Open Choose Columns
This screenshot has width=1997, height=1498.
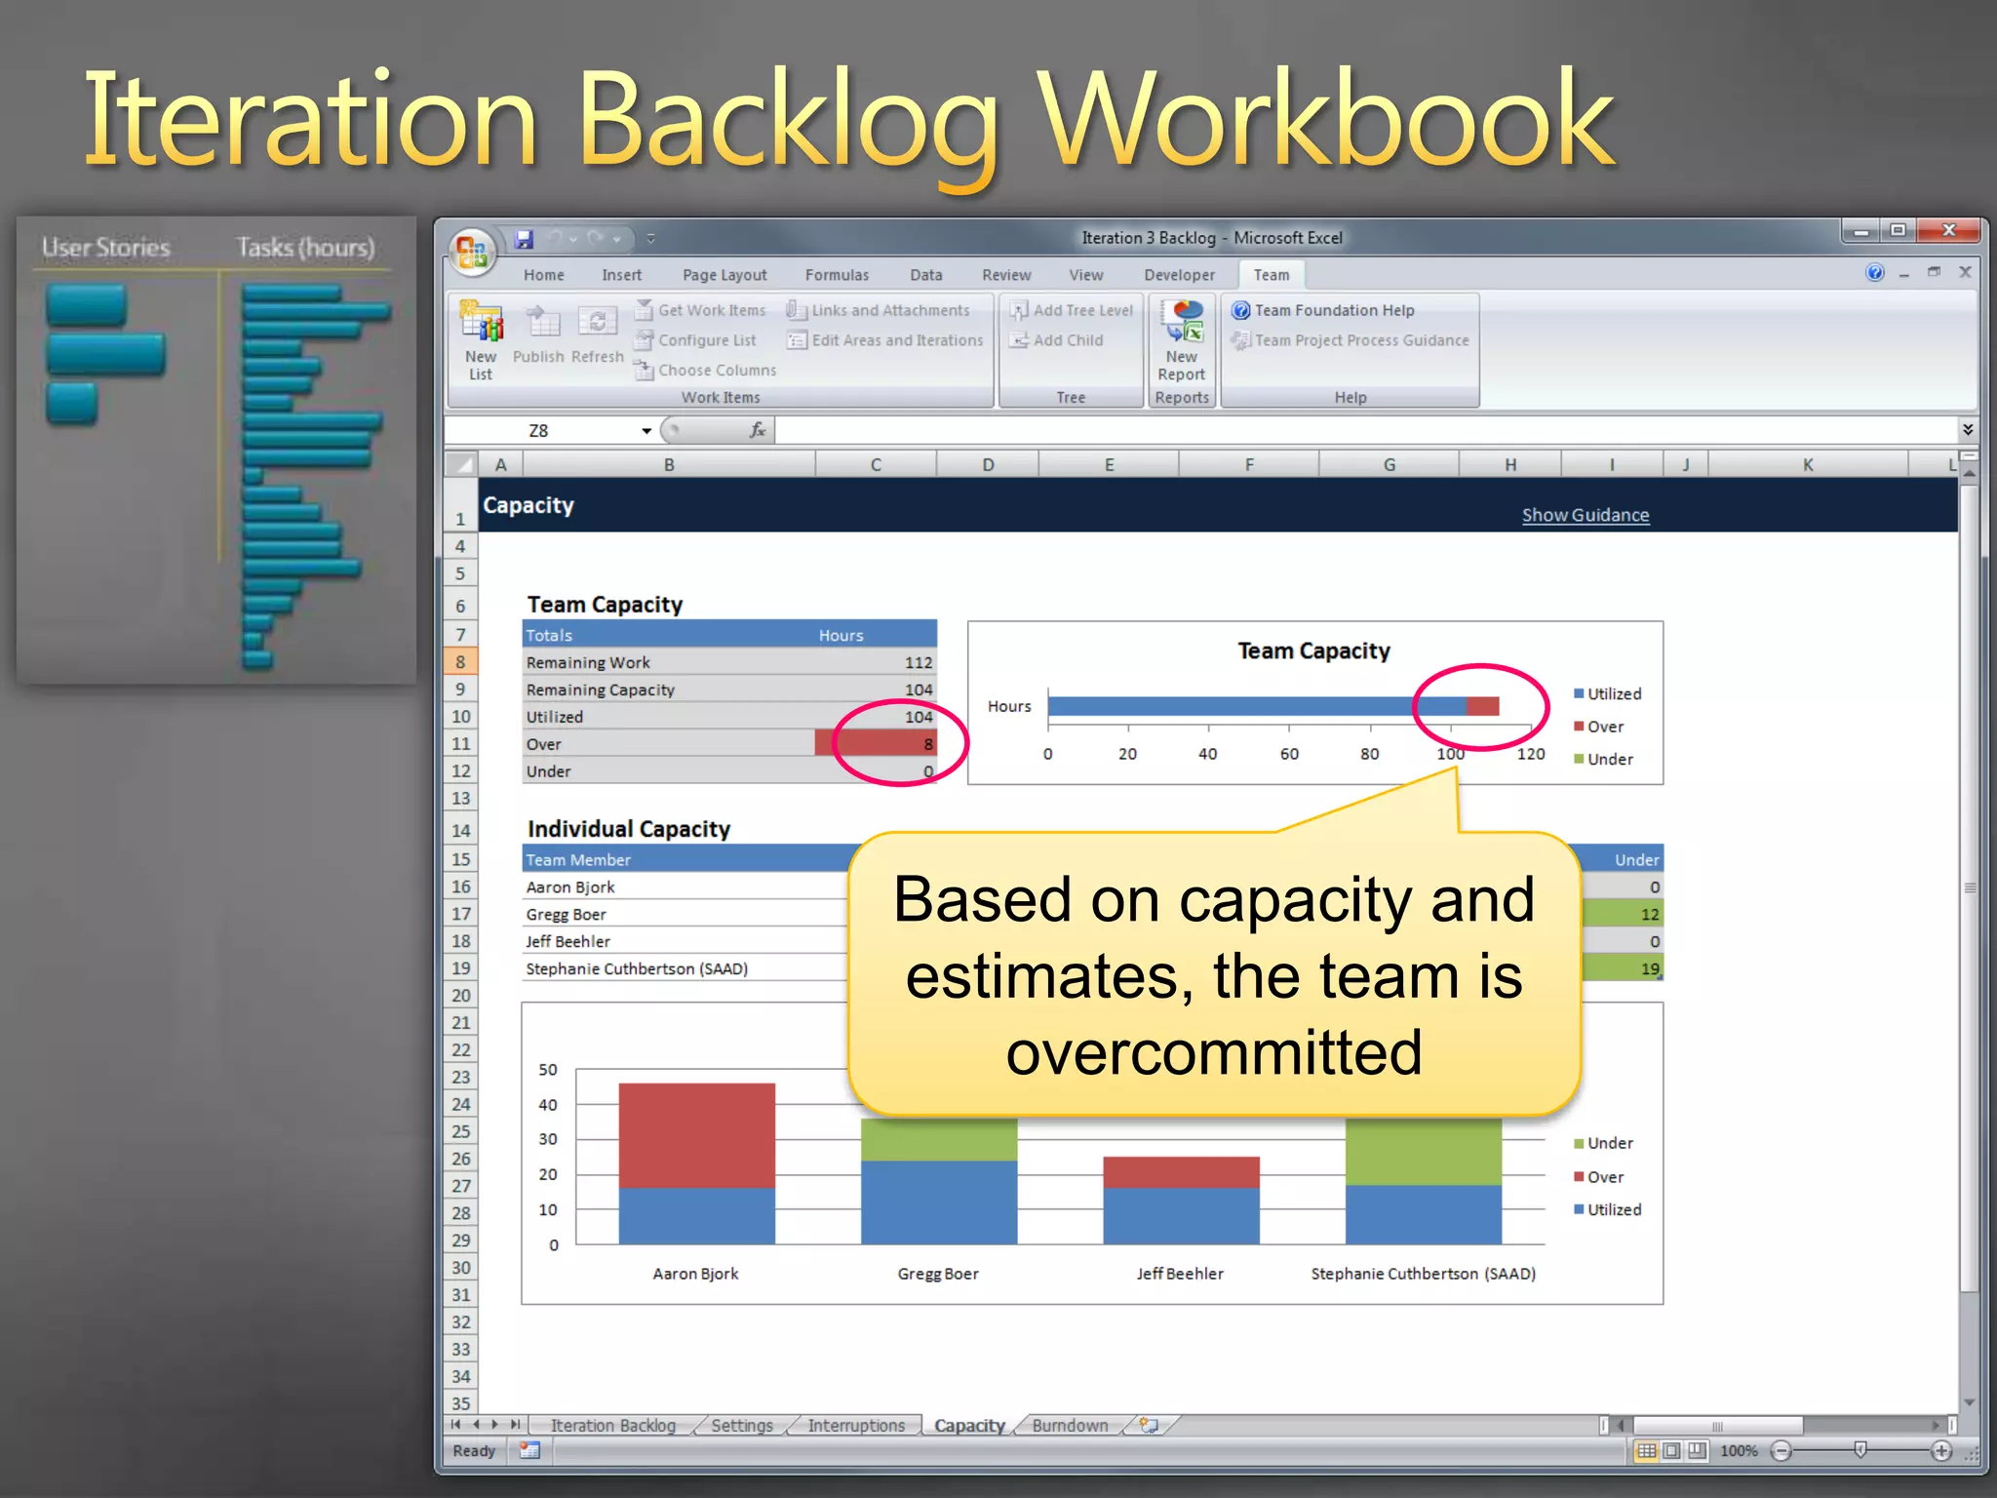[705, 371]
